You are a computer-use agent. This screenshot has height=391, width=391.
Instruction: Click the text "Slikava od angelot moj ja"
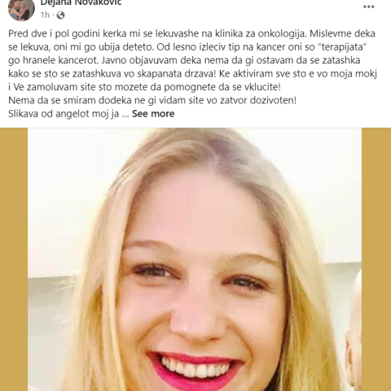[64, 114]
